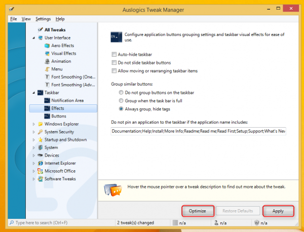Viewport: 304px width, 232px height.
Task: Expand the Startup and Shutdown node
Action: tap(34, 140)
